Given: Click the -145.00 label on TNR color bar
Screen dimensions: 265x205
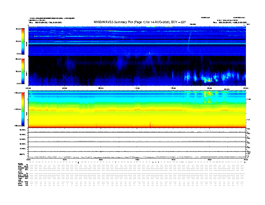Looking at the screenshot, I should [x=18, y=109].
